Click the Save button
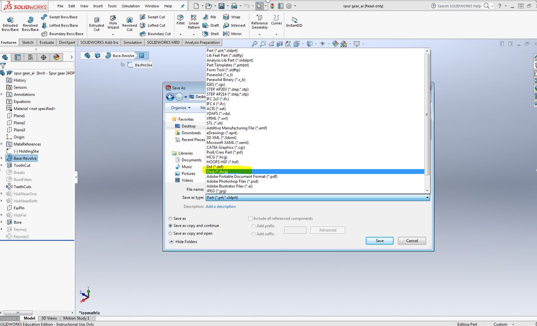This screenshot has height=326, width=537. click(x=380, y=241)
